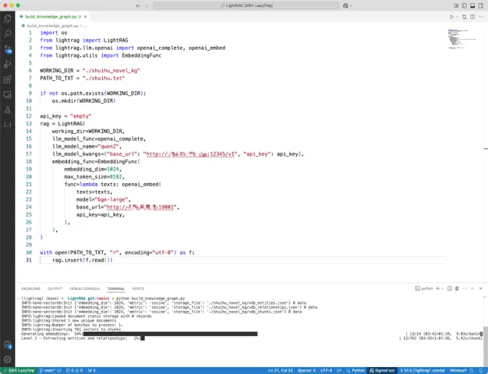488x374 pixels.
Task: Open the Search view in activity bar
Action: point(8,34)
